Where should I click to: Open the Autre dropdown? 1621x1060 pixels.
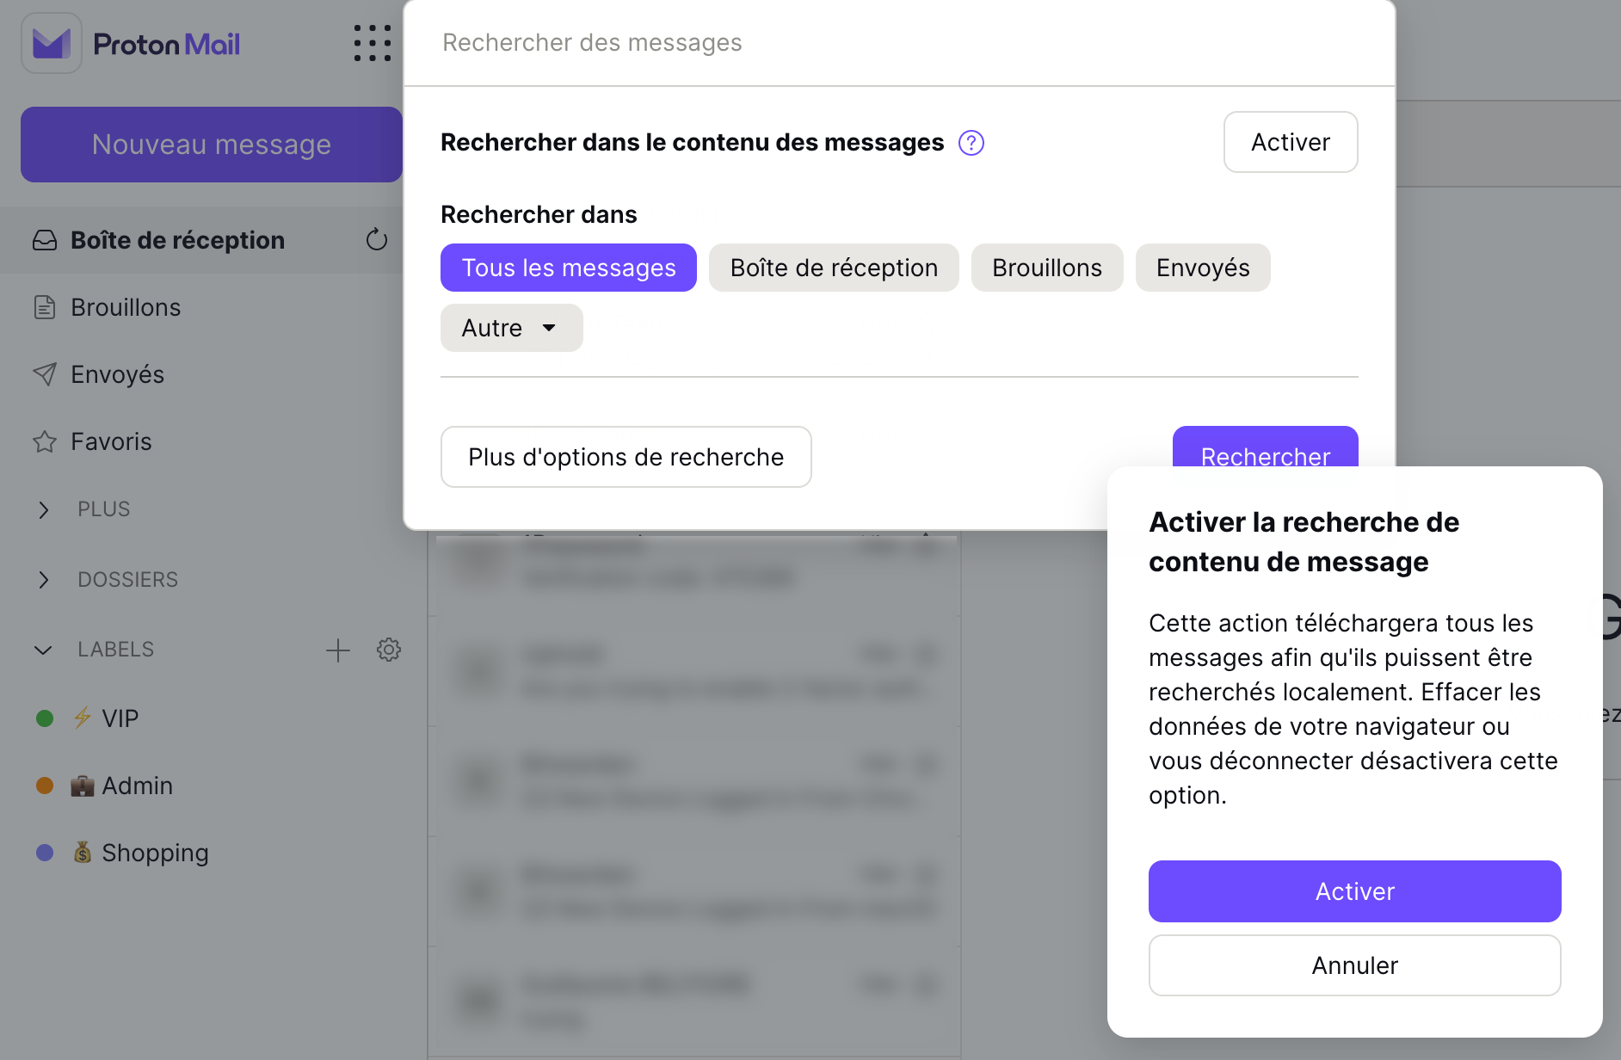[x=511, y=328]
